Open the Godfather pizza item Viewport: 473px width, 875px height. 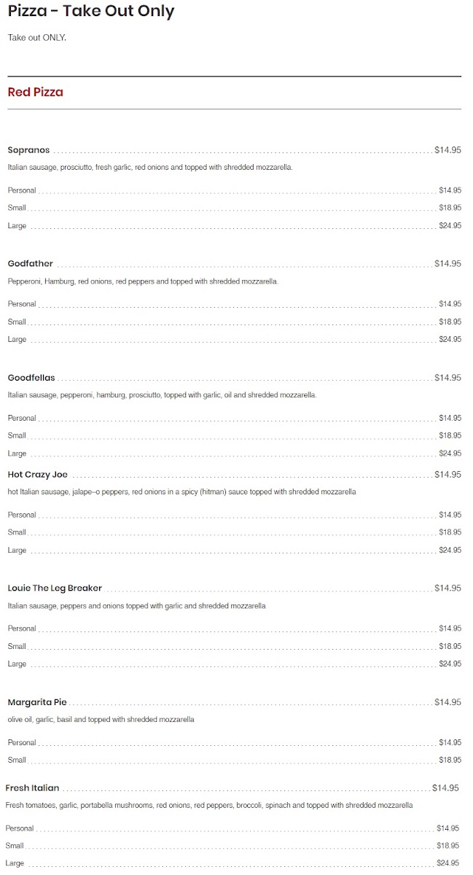[x=30, y=264]
